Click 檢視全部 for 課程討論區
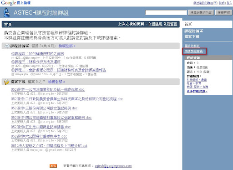The height and width of the screenshot is (170, 233). [67, 46]
